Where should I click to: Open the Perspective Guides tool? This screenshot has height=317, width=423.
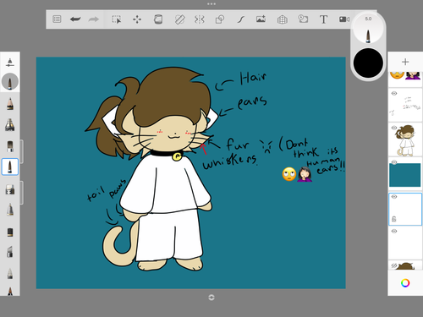(x=283, y=19)
